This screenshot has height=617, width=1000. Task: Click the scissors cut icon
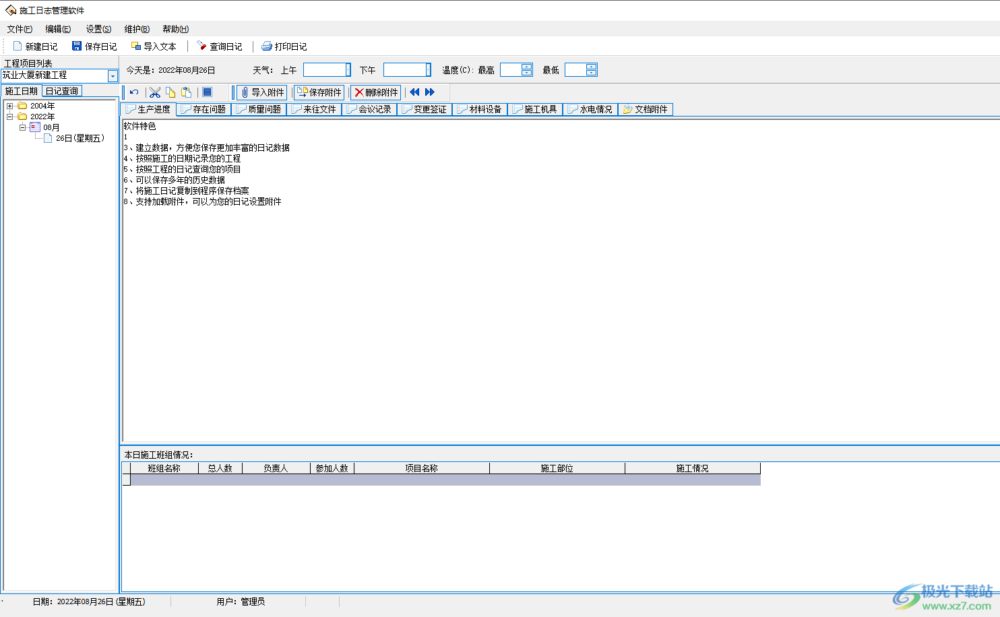(155, 92)
